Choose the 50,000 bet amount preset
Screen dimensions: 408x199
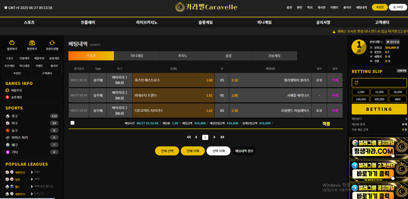coord(397,92)
